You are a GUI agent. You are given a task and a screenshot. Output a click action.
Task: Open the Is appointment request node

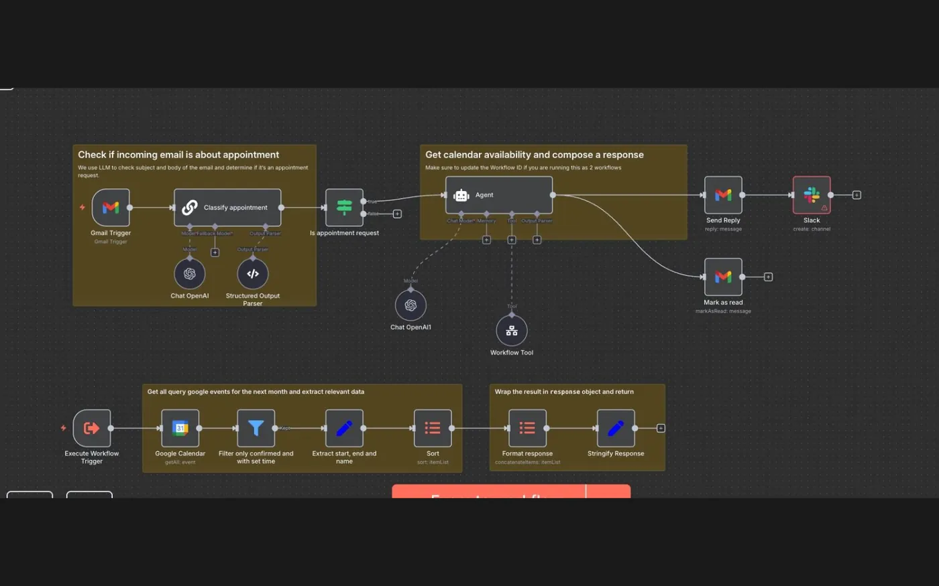pyautogui.click(x=344, y=208)
